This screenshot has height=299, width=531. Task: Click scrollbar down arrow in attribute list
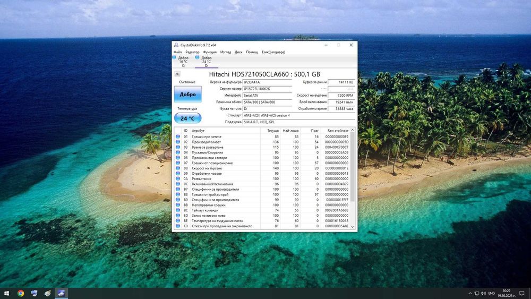pos(352,227)
